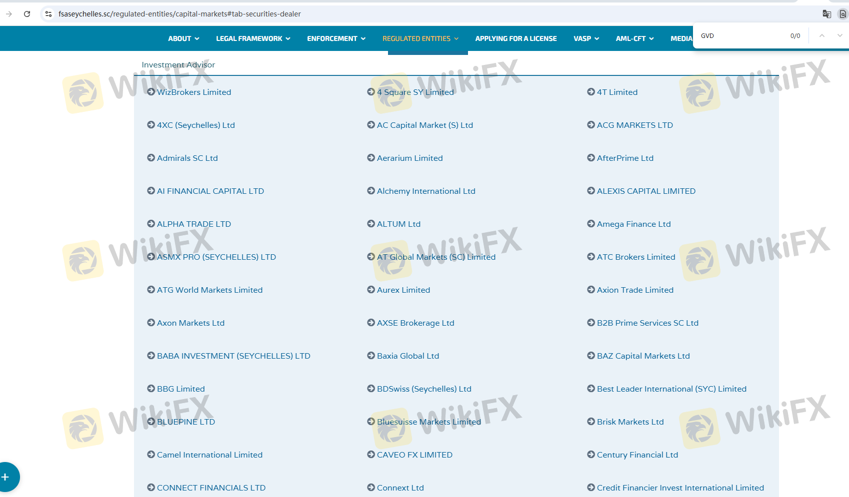Open the Axon Markets Ltd link

click(x=190, y=323)
